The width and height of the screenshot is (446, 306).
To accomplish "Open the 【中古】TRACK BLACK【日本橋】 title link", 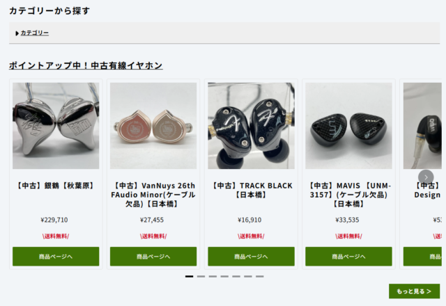I will [x=251, y=190].
